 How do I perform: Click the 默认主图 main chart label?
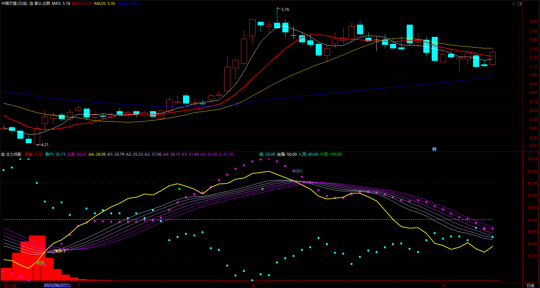42,4
